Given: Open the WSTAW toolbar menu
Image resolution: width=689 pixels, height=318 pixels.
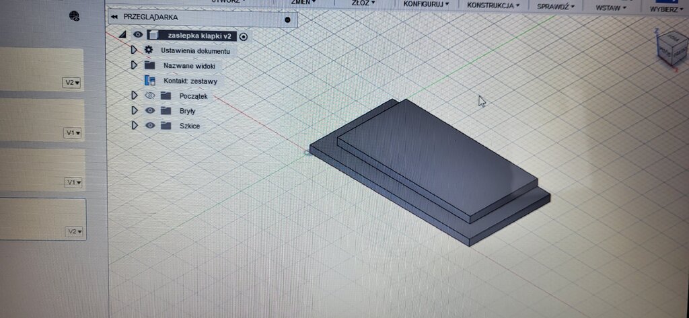Looking at the screenshot, I should 611,8.
